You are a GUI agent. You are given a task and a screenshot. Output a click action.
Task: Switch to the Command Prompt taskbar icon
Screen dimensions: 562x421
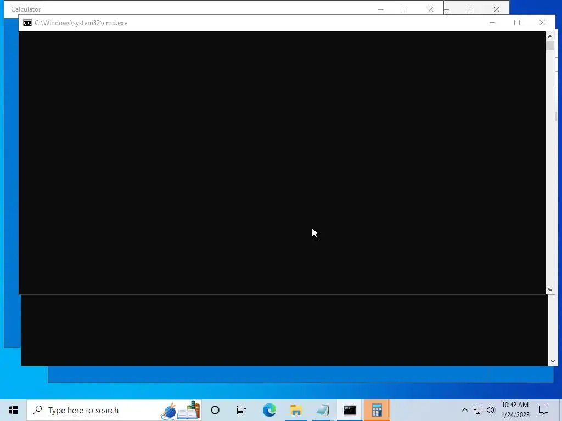point(350,410)
